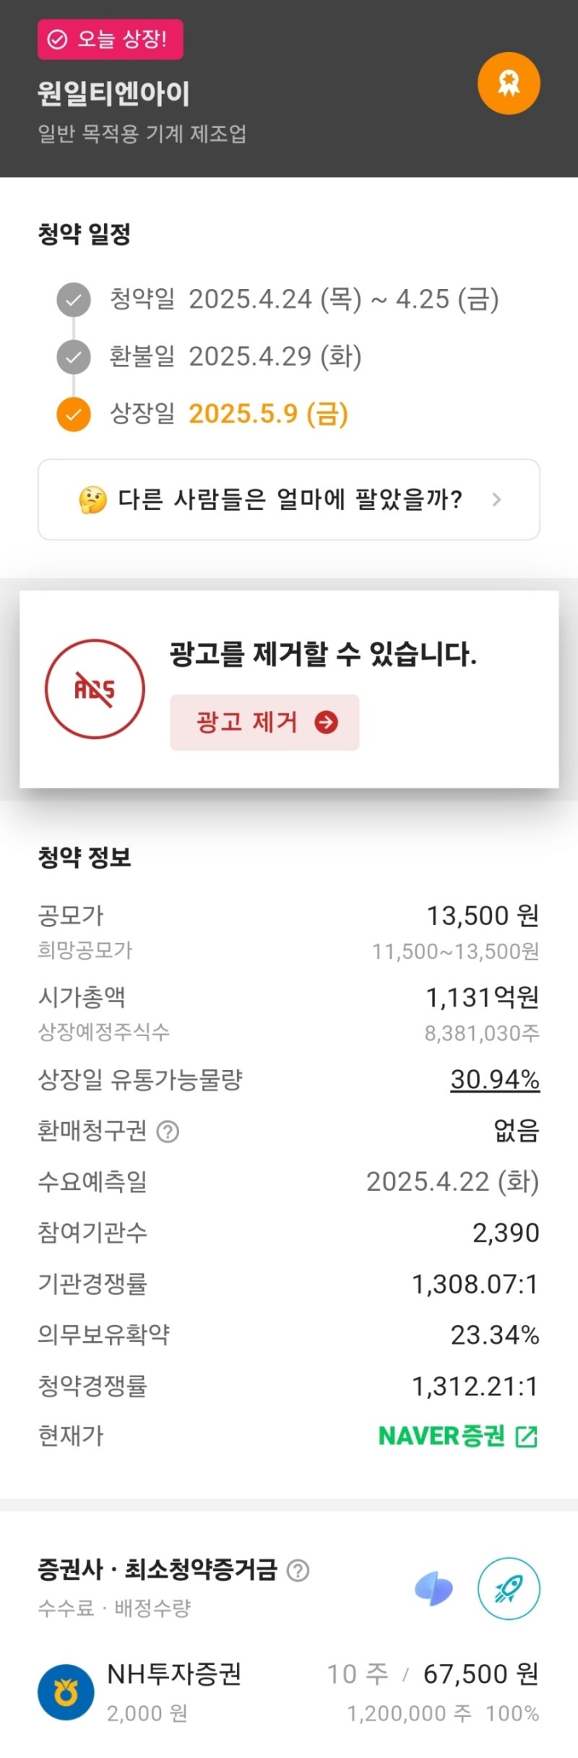The width and height of the screenshot is (578, 1758).
Task: Tap the teal rocket icon
Action: [509, 1588]
